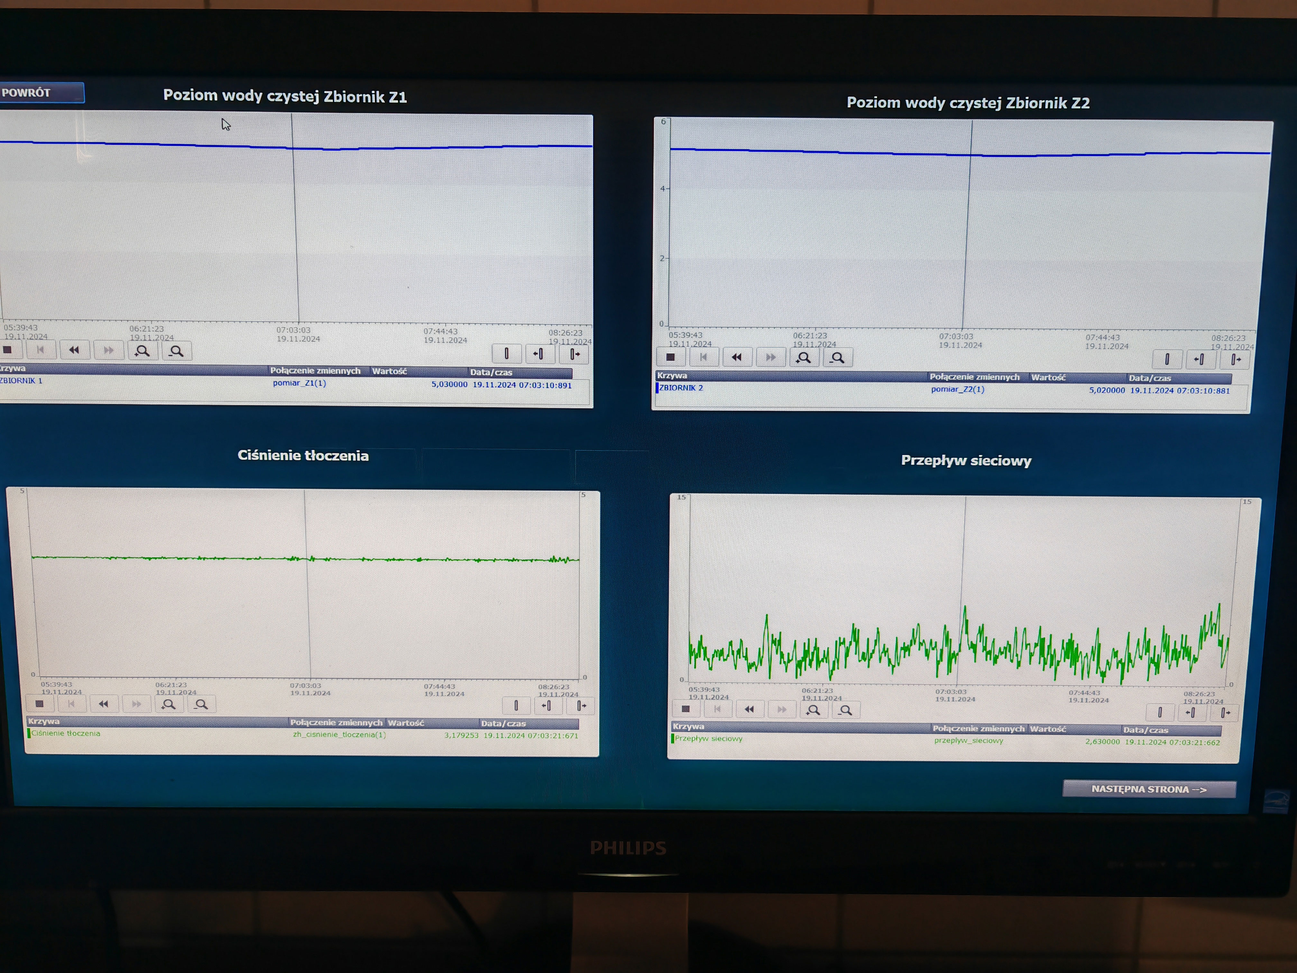Image resolution: width=1297 pixels, height=973 pixels.
Task: Zoom out on Ciśnienie tłoczenia trend
Action: point(201,704)
